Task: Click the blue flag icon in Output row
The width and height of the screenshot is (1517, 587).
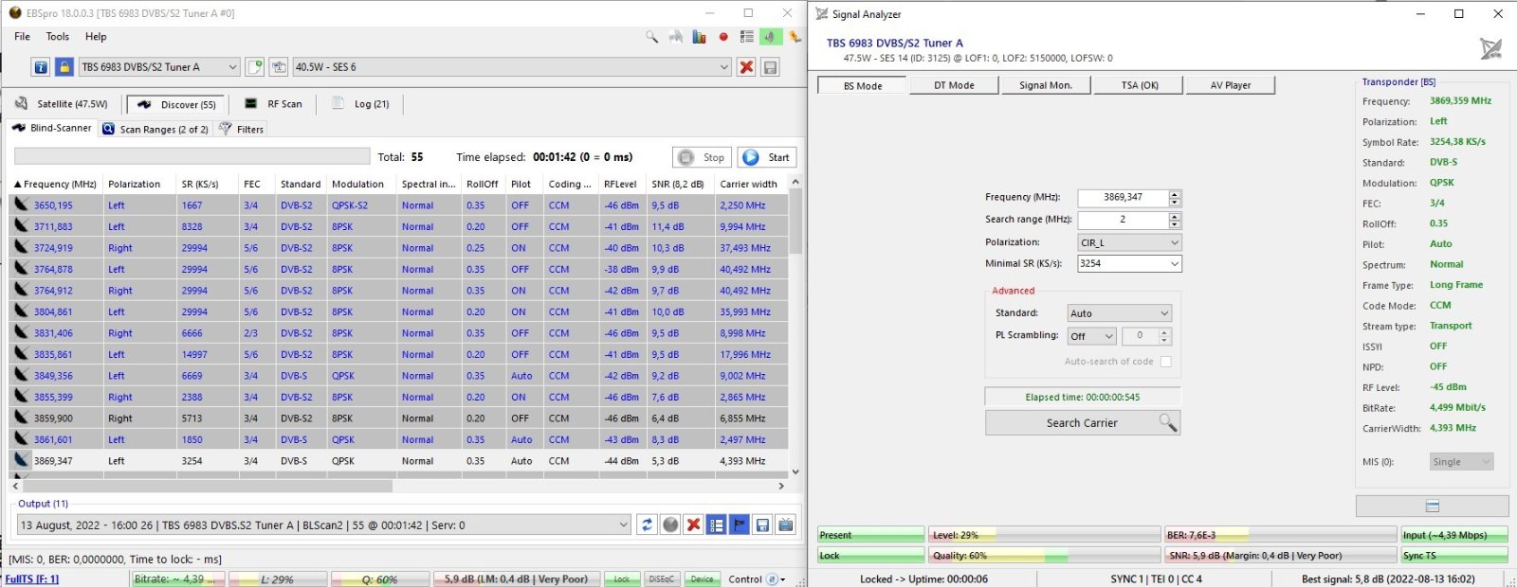Action: (x=739, y=525)
